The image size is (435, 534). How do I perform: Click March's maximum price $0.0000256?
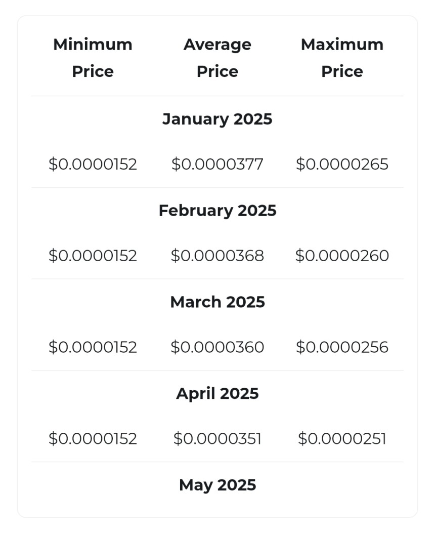tap(342, 348)
